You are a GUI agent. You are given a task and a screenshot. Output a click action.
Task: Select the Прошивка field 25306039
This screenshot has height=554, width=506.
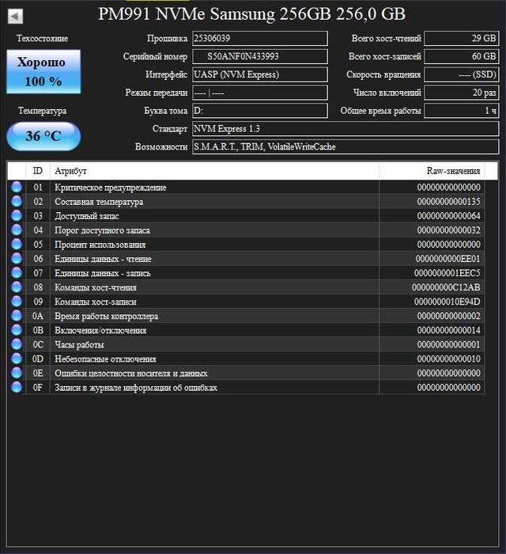pos(259,39)
